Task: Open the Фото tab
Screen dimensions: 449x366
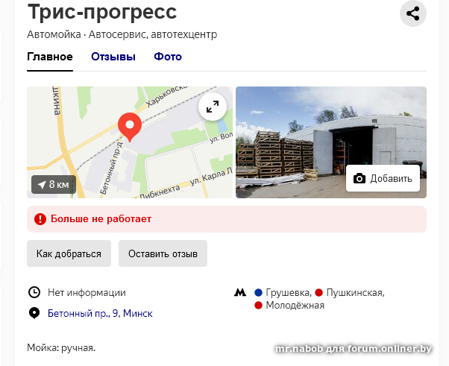Action: (x=168, y=57)
